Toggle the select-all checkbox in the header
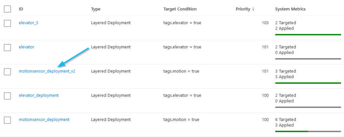Image resolution: width=344 pixels, height=137 pixels. tap(7, 9)
